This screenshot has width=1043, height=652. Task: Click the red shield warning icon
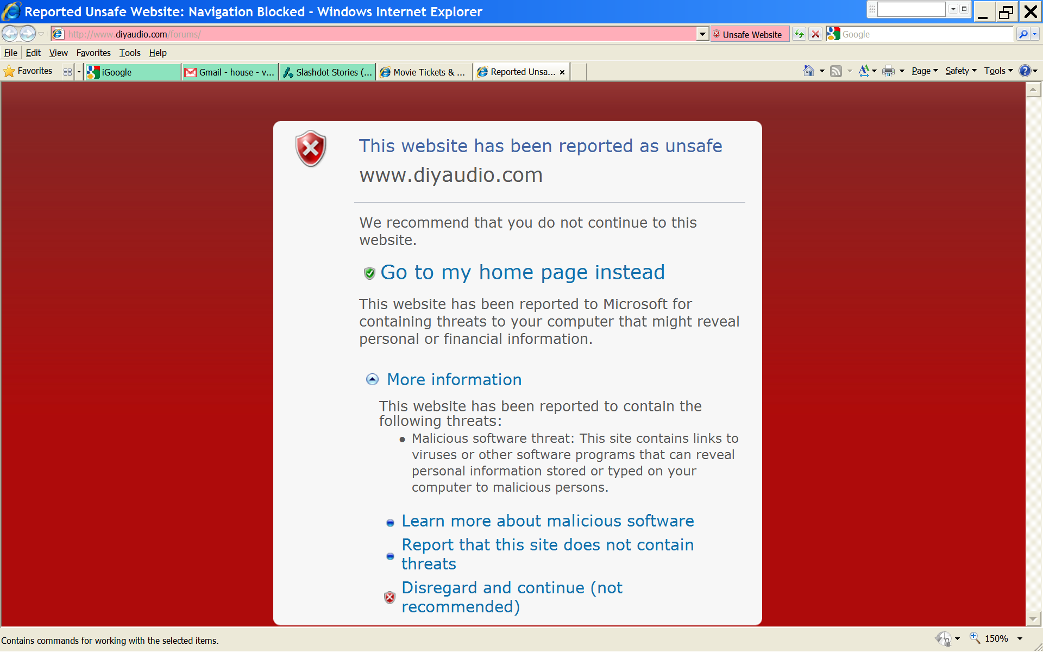(311, 148)
